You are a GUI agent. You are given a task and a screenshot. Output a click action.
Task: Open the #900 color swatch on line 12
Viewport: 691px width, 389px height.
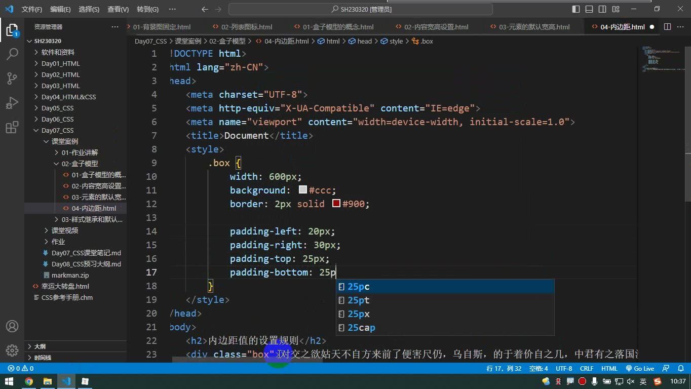coord(336,204)
